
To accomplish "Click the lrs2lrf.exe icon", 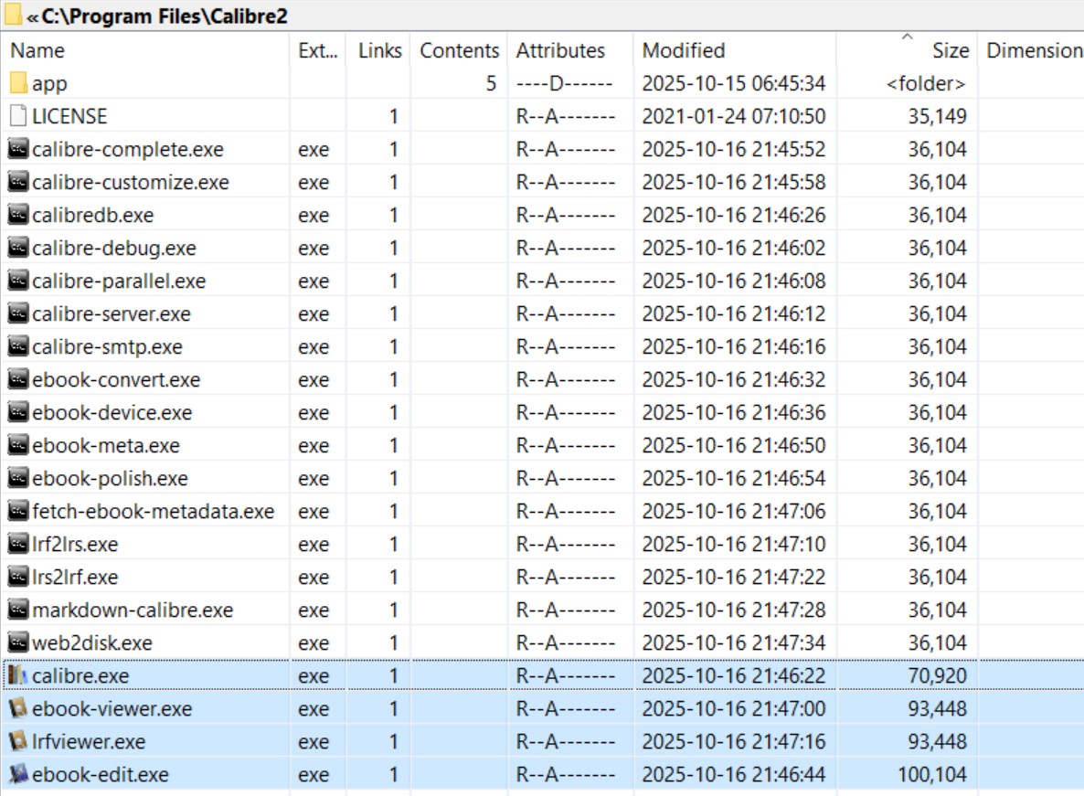I will click(x=18, y=577).
